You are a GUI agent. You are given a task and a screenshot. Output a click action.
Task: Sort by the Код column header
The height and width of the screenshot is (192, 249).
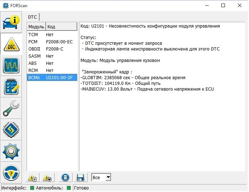[61, 27]
